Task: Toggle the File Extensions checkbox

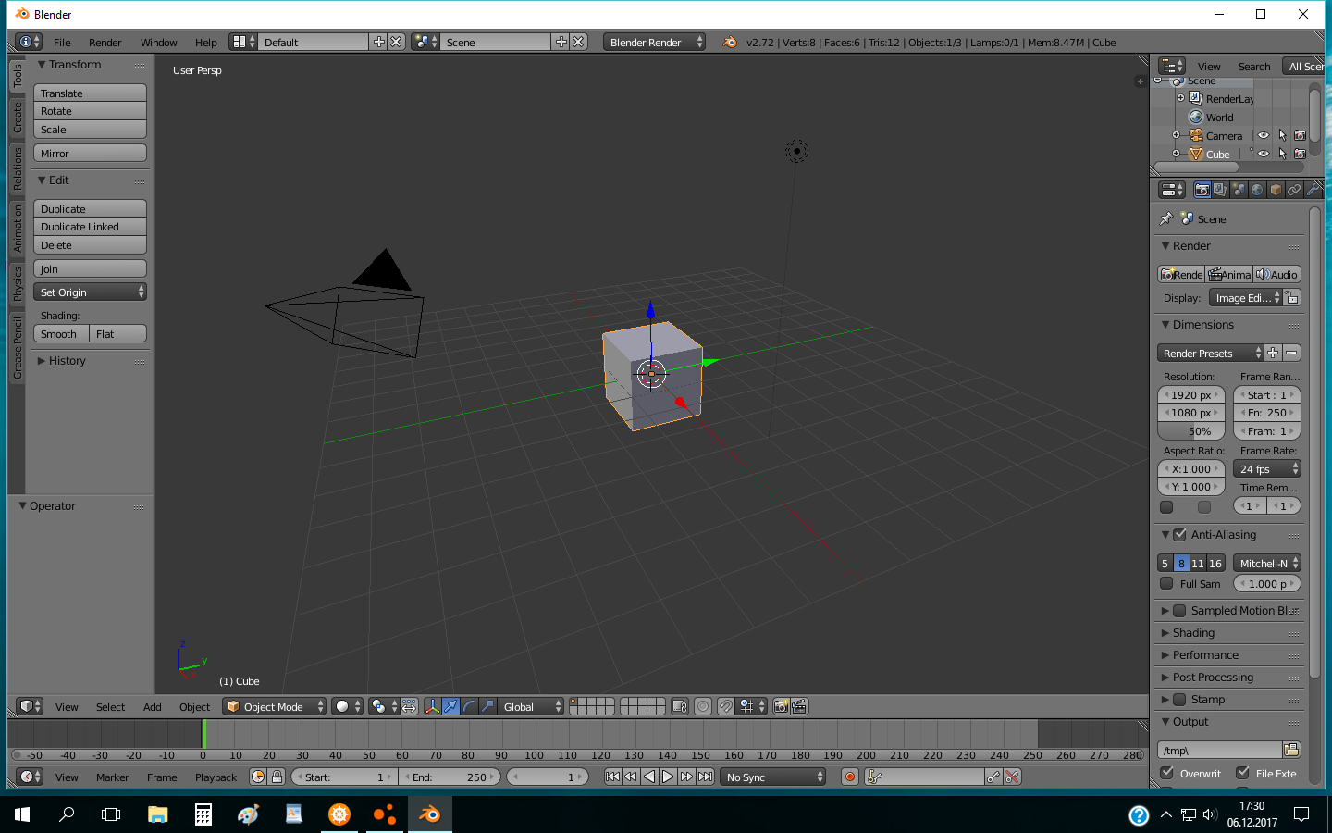Action: pyautogui.click(x=1242, y=772)
